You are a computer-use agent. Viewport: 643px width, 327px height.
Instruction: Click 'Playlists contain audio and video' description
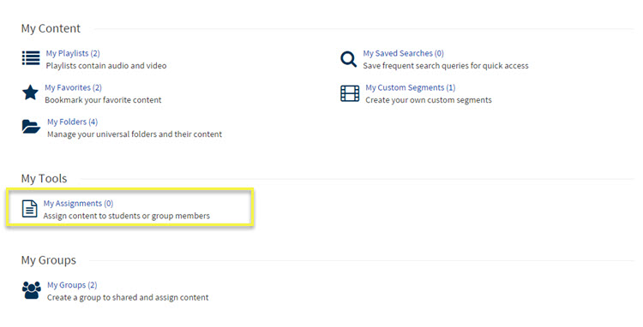click(106, 65)
